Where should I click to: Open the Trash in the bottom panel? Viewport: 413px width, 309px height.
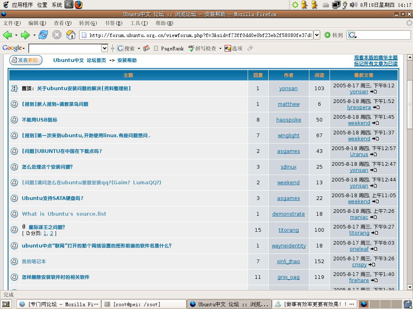click(407, 304)
